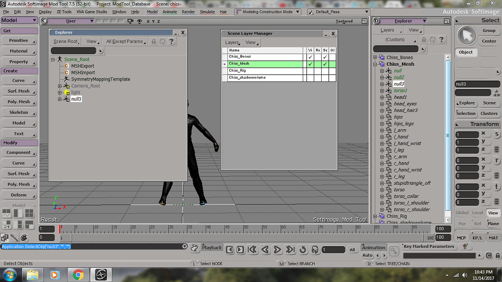Toggle Local transform mode

(477, 213)
